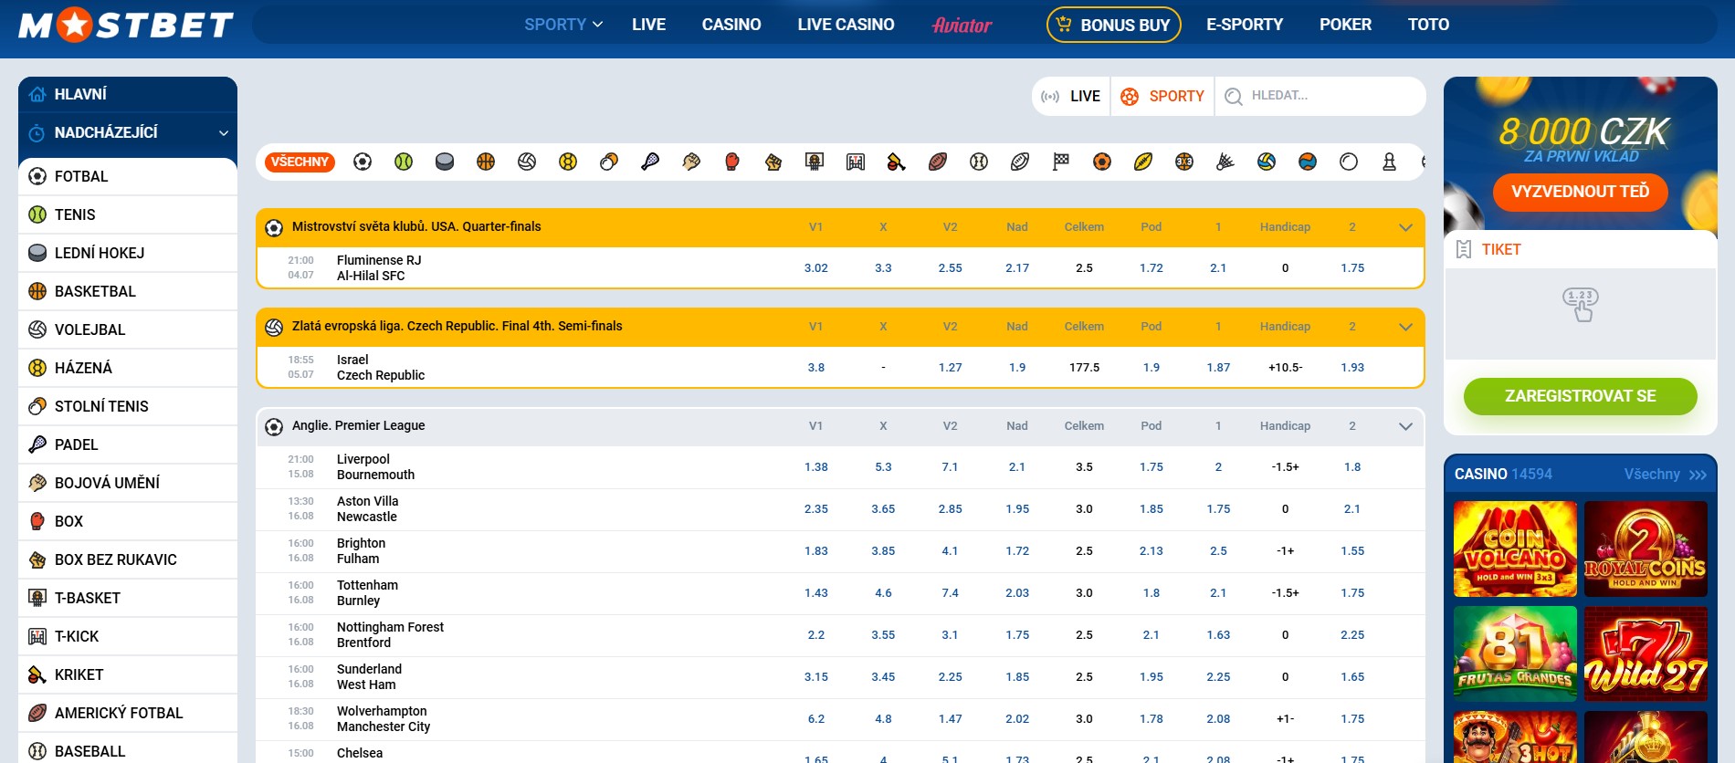Open the Wild 27 game thumbnail

pos(1646,653)
